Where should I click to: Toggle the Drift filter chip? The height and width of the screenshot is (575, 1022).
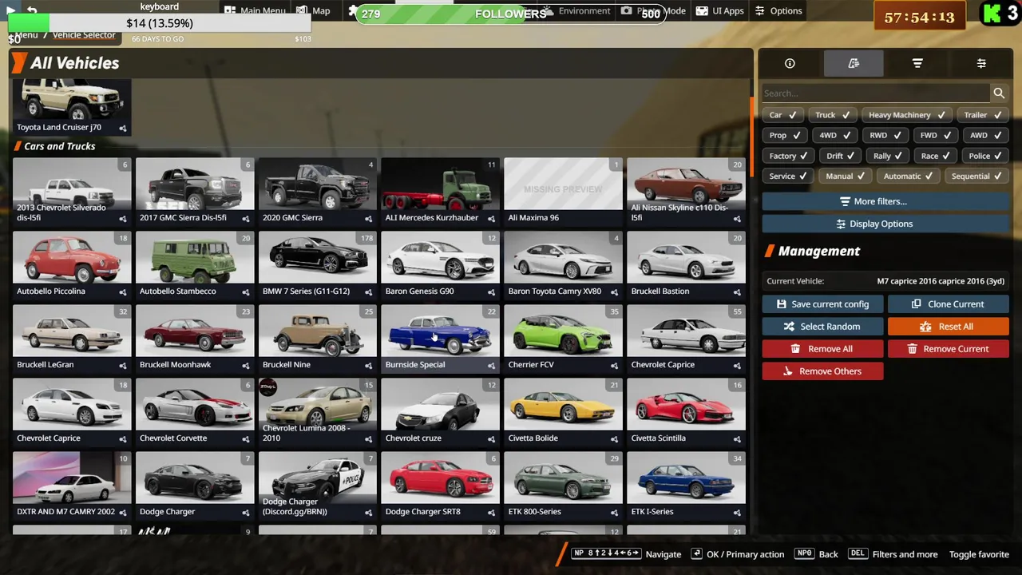click(x=842, y=157)
